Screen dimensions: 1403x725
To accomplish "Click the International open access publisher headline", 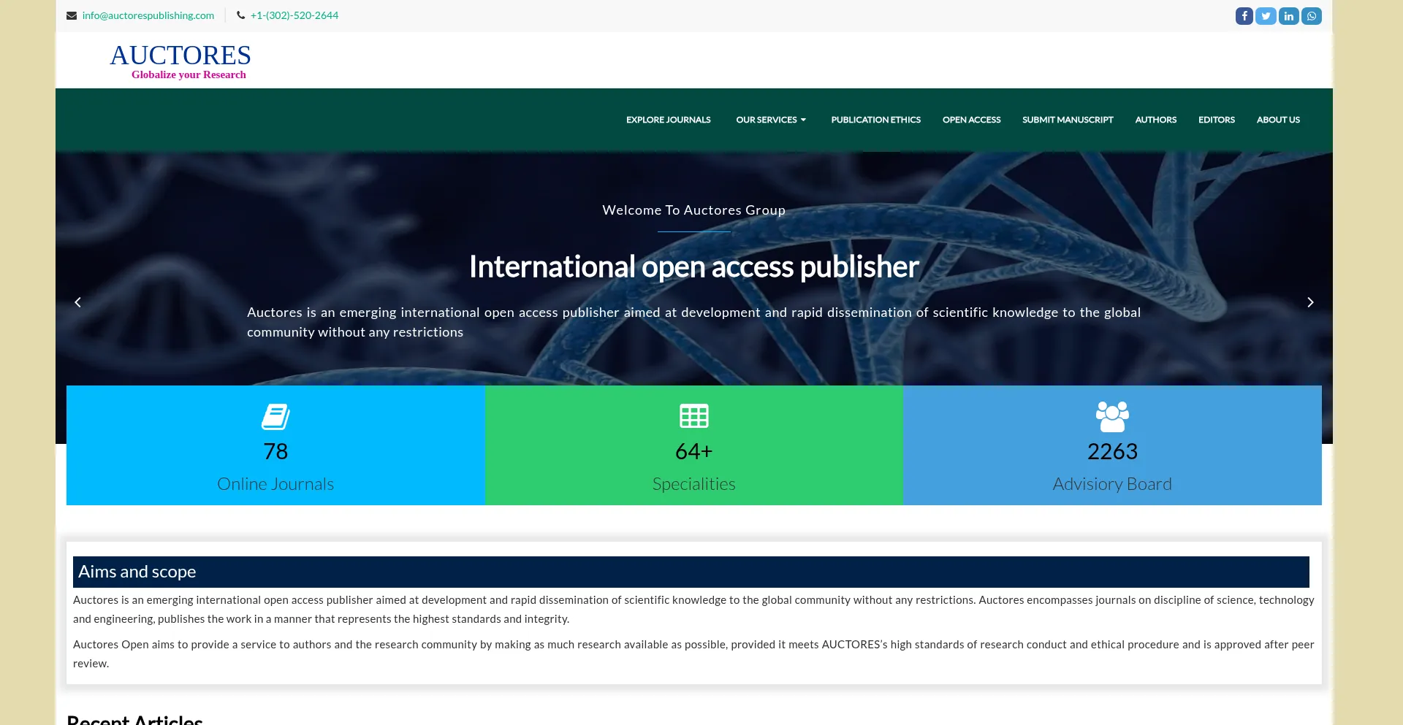I will [693, 267].
